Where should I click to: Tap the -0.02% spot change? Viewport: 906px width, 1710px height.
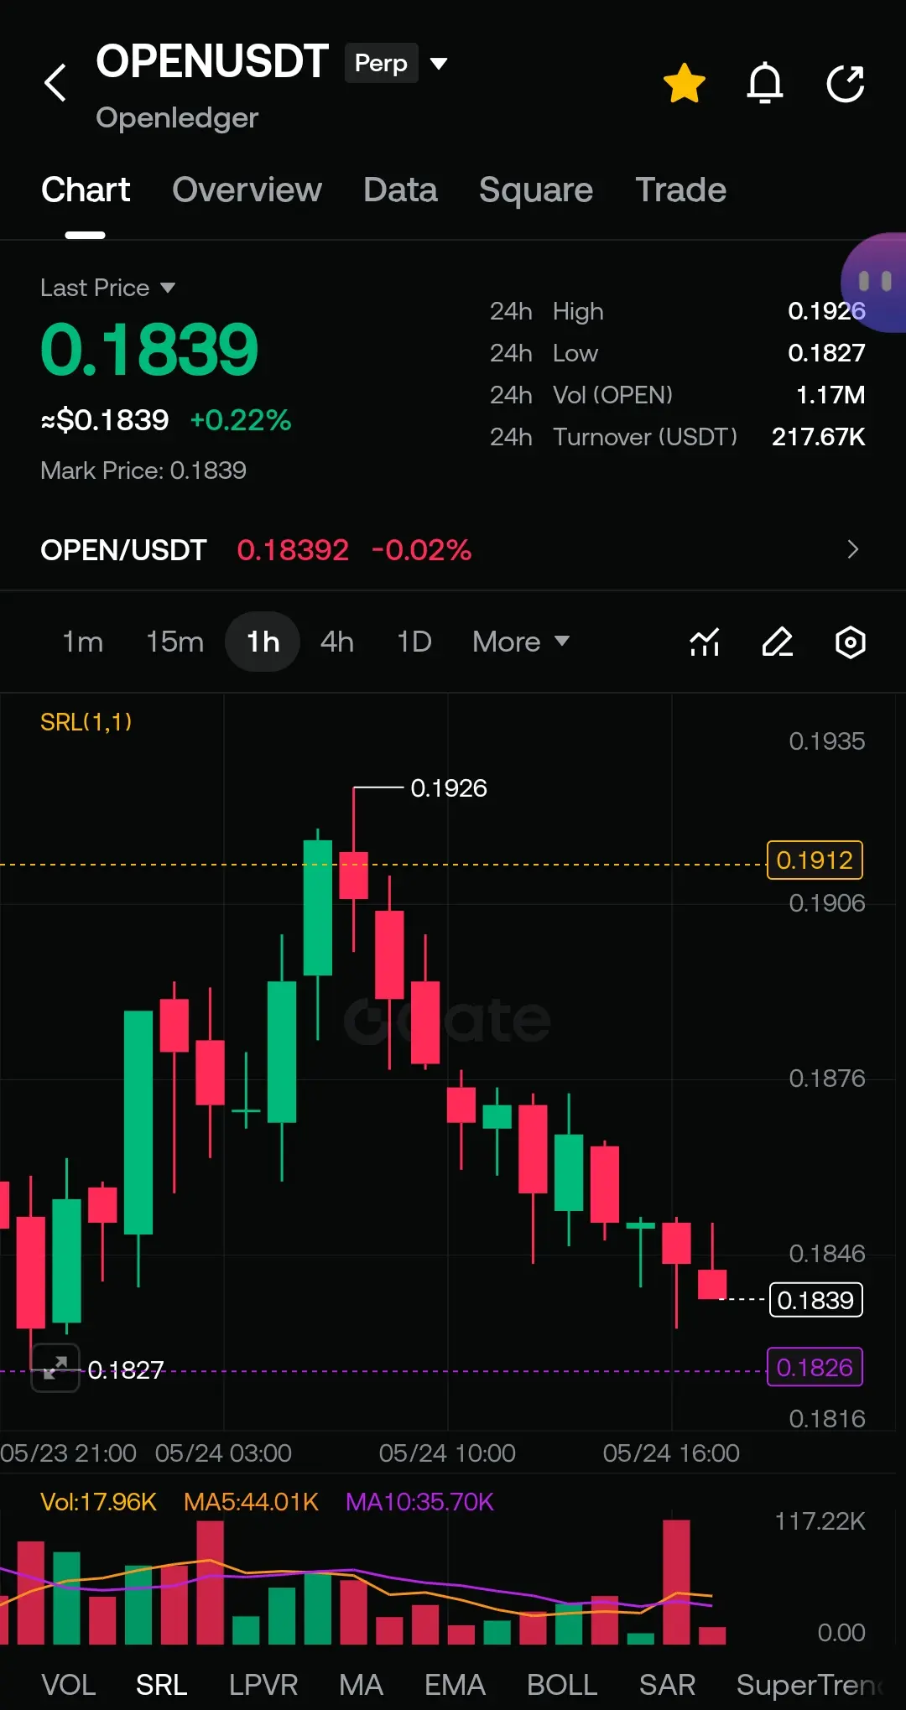coord(421,549)
